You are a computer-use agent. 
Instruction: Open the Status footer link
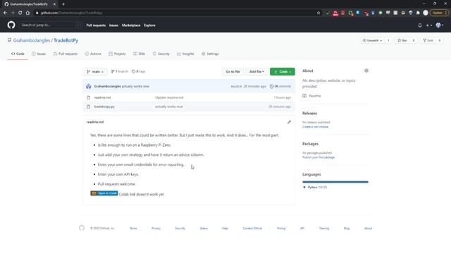(x=204, y=229)
